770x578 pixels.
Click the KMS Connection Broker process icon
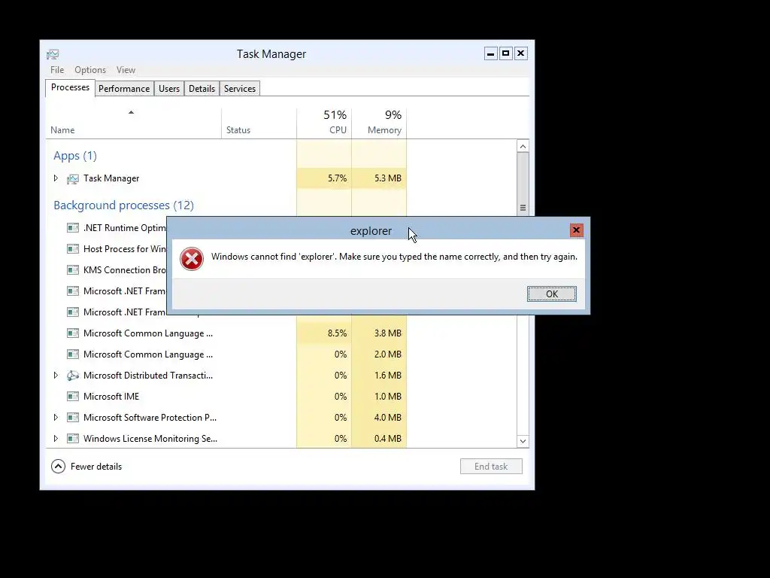point(73,270)
